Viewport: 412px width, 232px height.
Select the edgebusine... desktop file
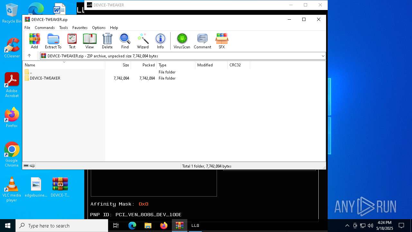[36, 187]
